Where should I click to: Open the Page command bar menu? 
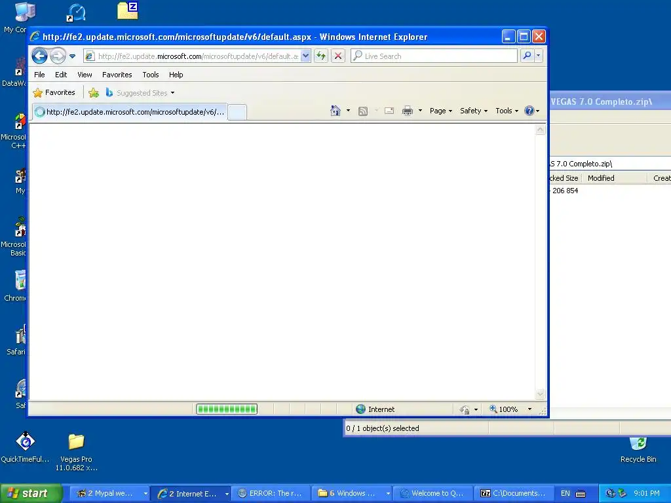tap(441, 111)
